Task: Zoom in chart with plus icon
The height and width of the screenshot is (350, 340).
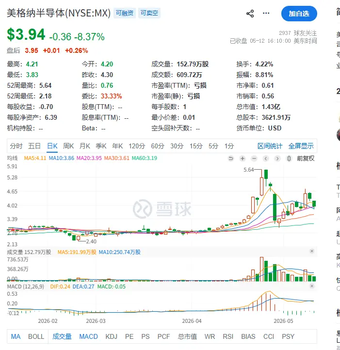Action: 243,159
